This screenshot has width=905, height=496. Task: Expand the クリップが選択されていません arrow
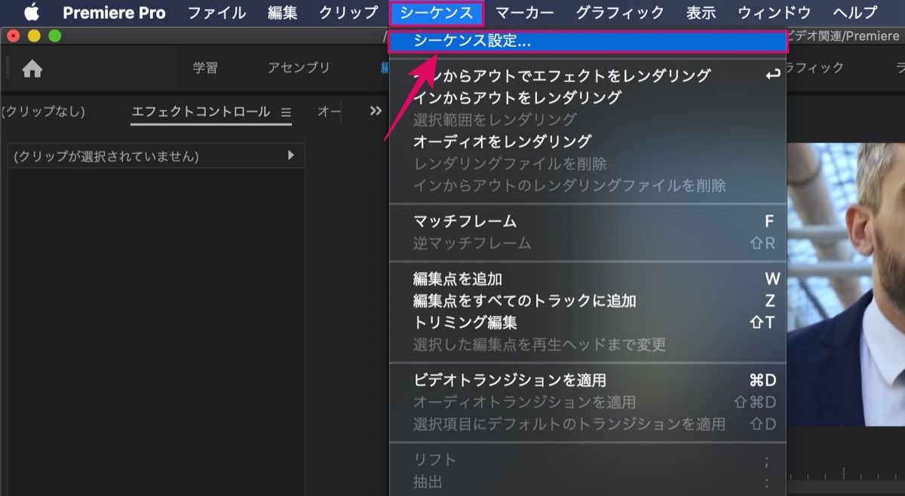tap(291, 155)
